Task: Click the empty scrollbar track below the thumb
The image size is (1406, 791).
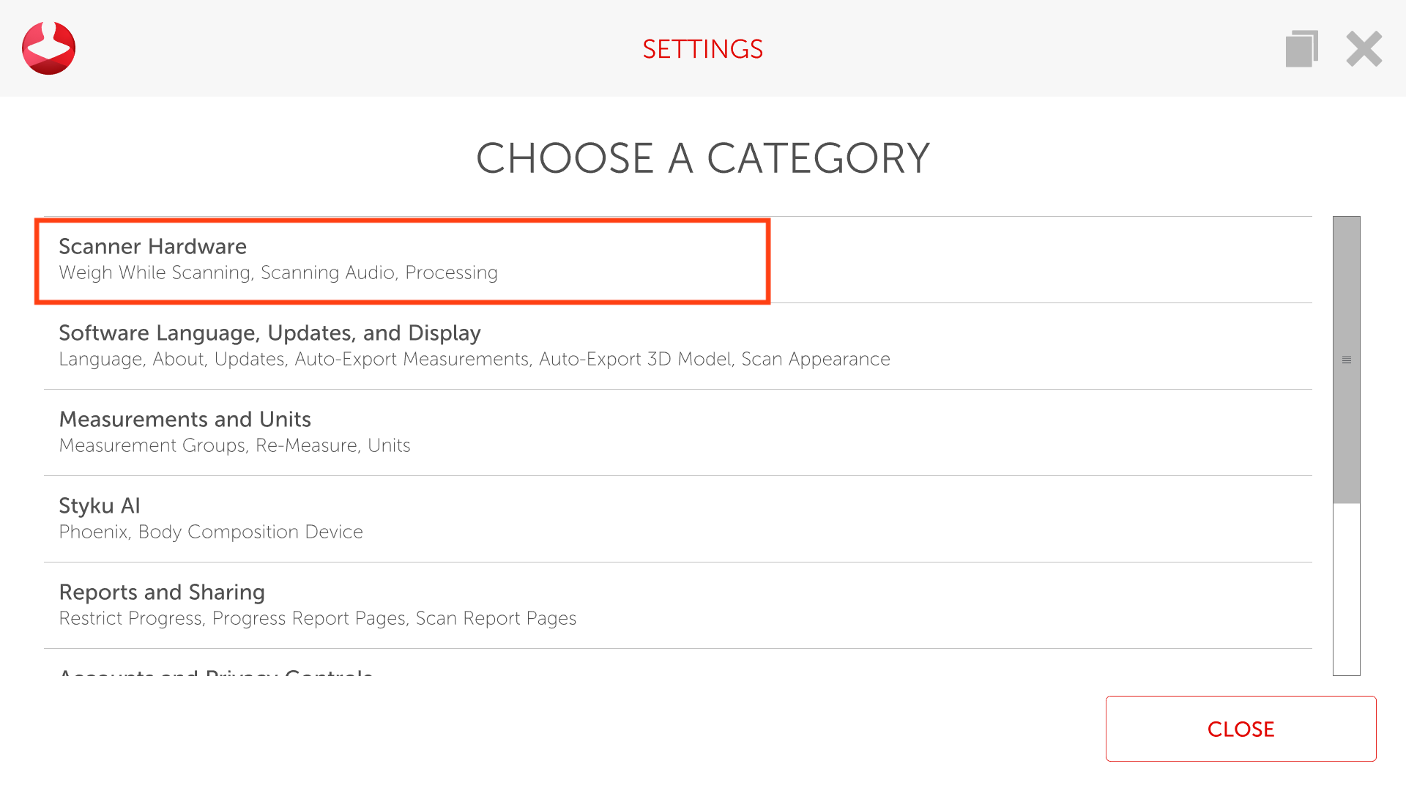Action: 1346,590
